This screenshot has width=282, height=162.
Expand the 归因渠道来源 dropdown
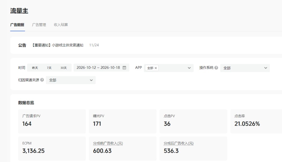click(x=91, y=80)
